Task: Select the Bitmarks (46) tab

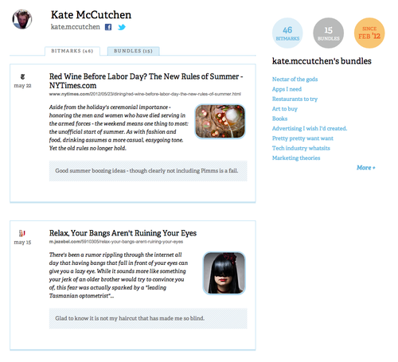Action: point(72,51)
